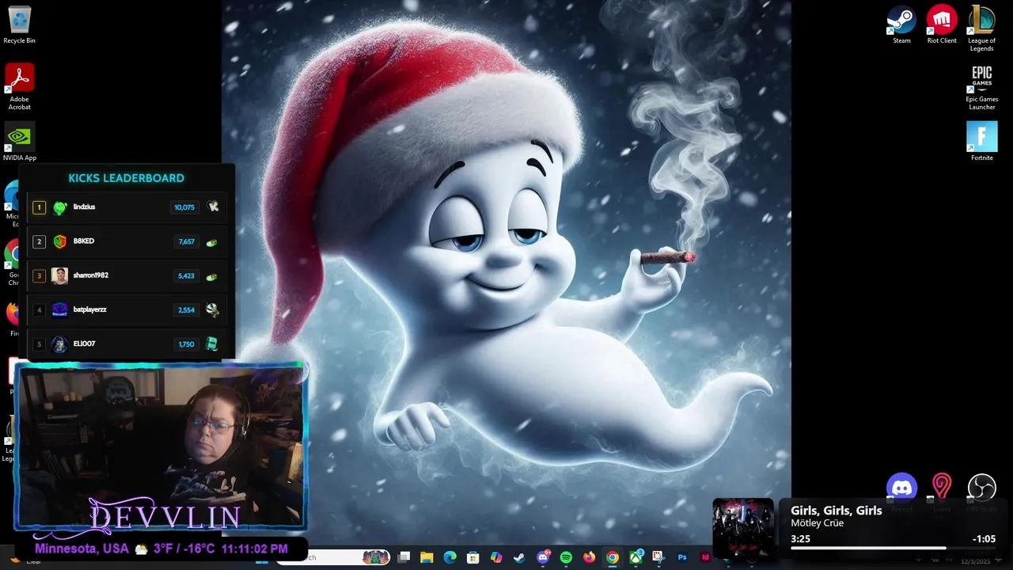
Task: Click the remaining time -1:05
Action: click(x=984, y=539)
